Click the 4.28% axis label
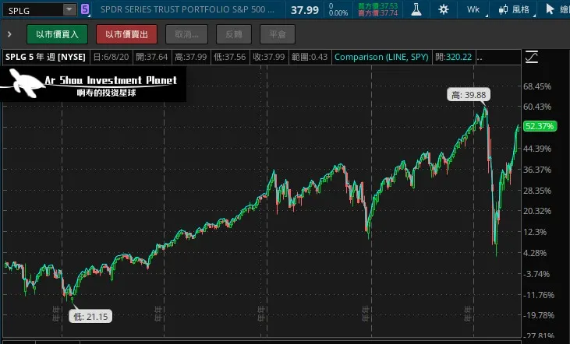 click(535, 253)
